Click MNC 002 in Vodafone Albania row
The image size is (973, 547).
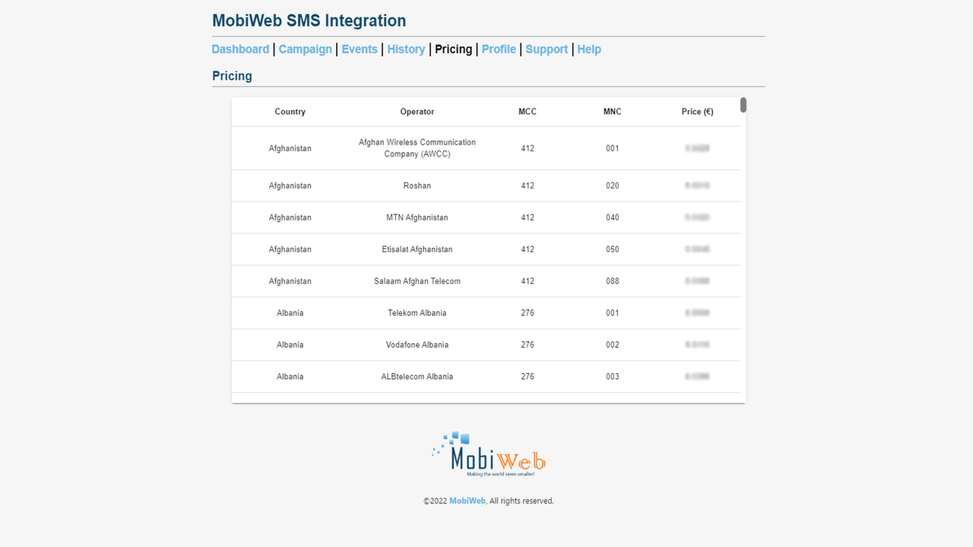[613, 346]
